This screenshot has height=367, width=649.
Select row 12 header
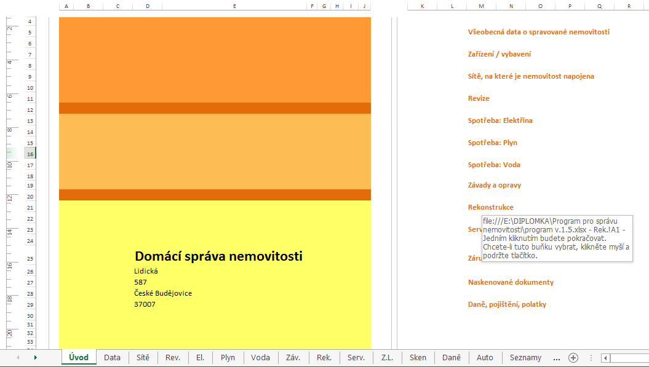pyautogui.click(x=30, y=110)
